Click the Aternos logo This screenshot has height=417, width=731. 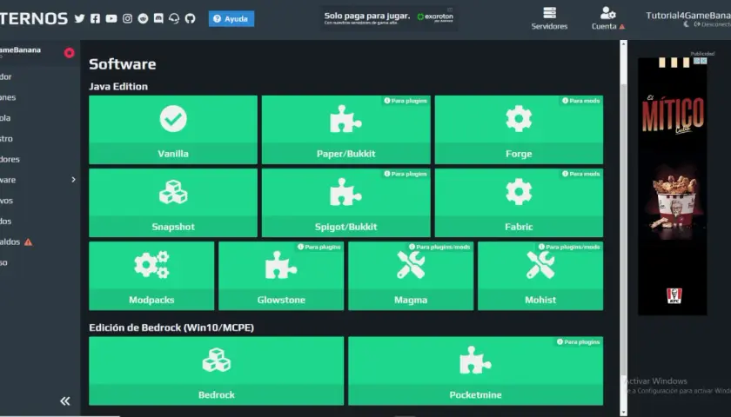coord(34,18)
